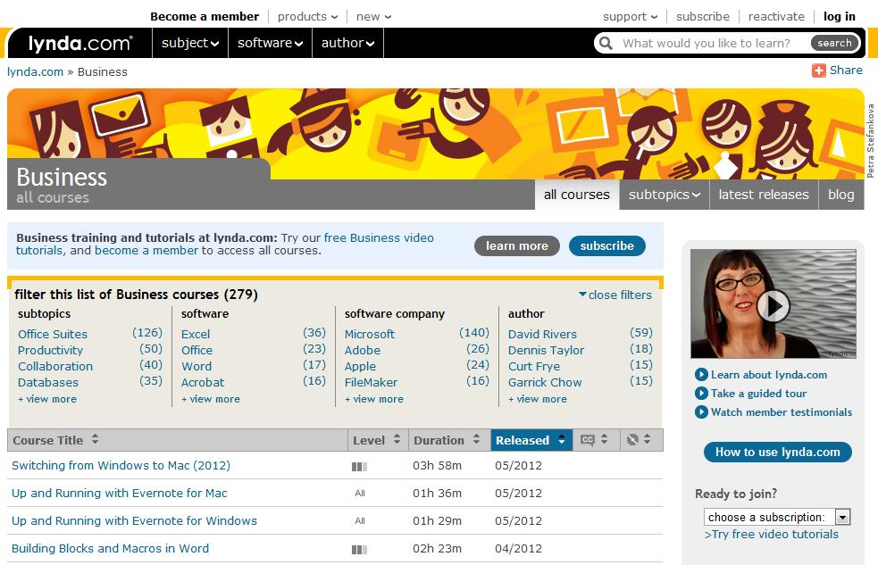The image size is (878, 565).
Task: Filter by FileMaker company
Action: (371, 383)
